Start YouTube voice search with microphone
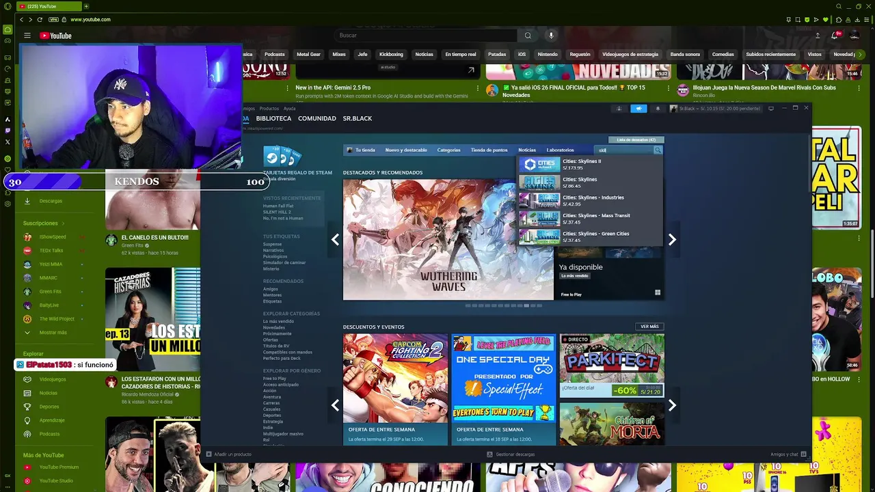The height and width of the screenshot is (492, 875). tap(551, 36)
